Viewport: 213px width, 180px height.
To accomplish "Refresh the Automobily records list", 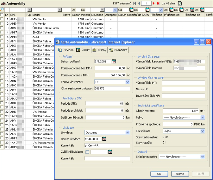I will pyautogui.click(x=180, y=3).
